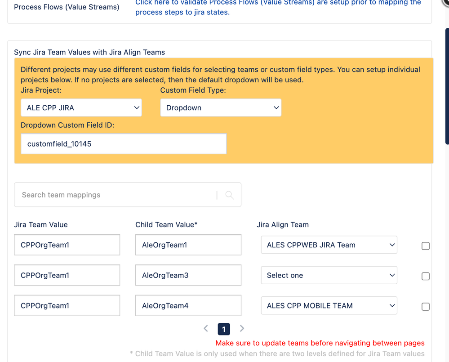The width and height of the screenshot is (449, 362).
Task: Click the 'Jira Align Team' column header
Action: (x=283, y=224)
